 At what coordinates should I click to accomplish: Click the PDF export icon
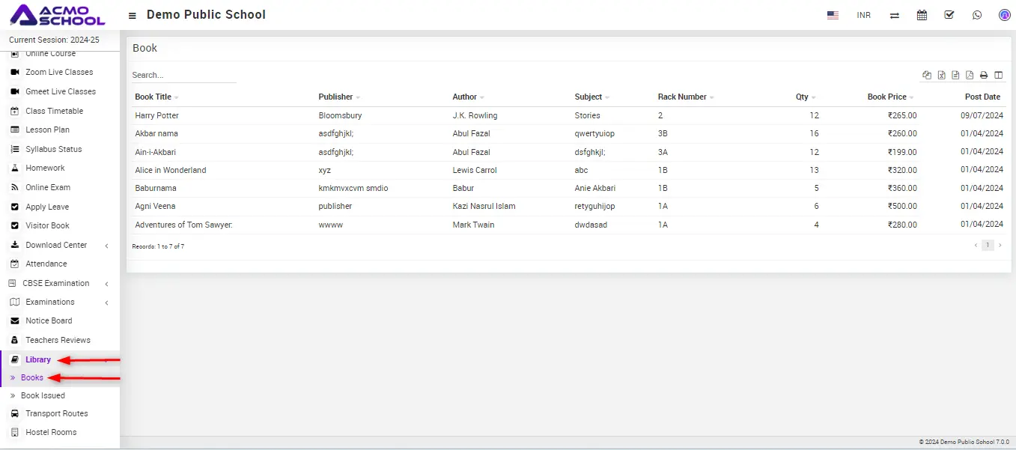pyautogui.click(x=970, y=75)
